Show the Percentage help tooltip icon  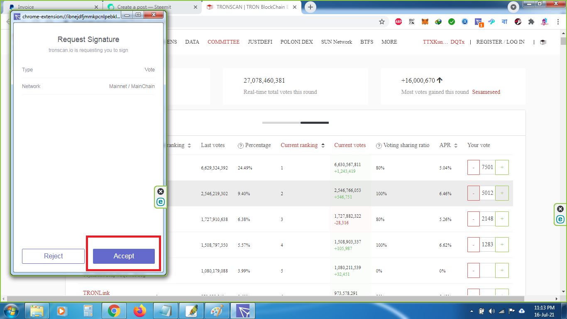click(x=241, y=145)
